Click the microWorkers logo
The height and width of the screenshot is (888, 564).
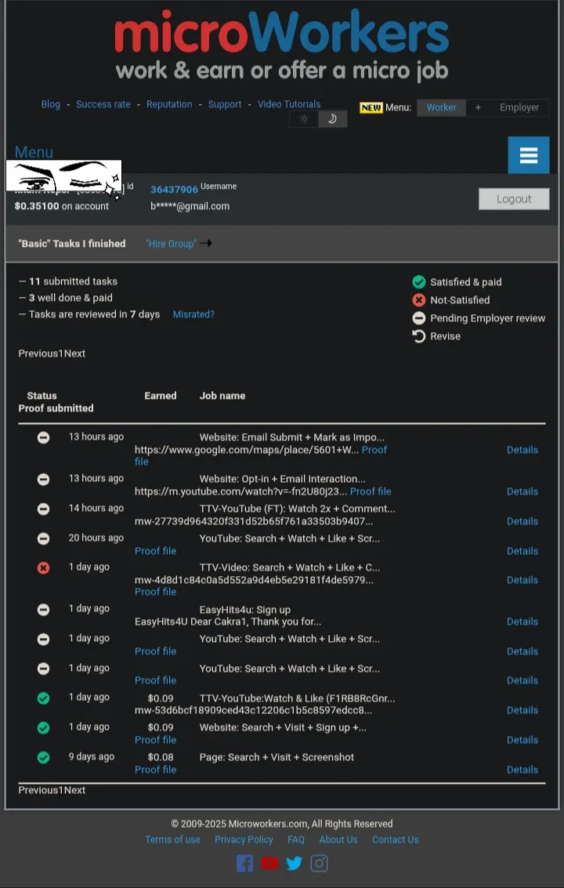click(x=281, y=45)
